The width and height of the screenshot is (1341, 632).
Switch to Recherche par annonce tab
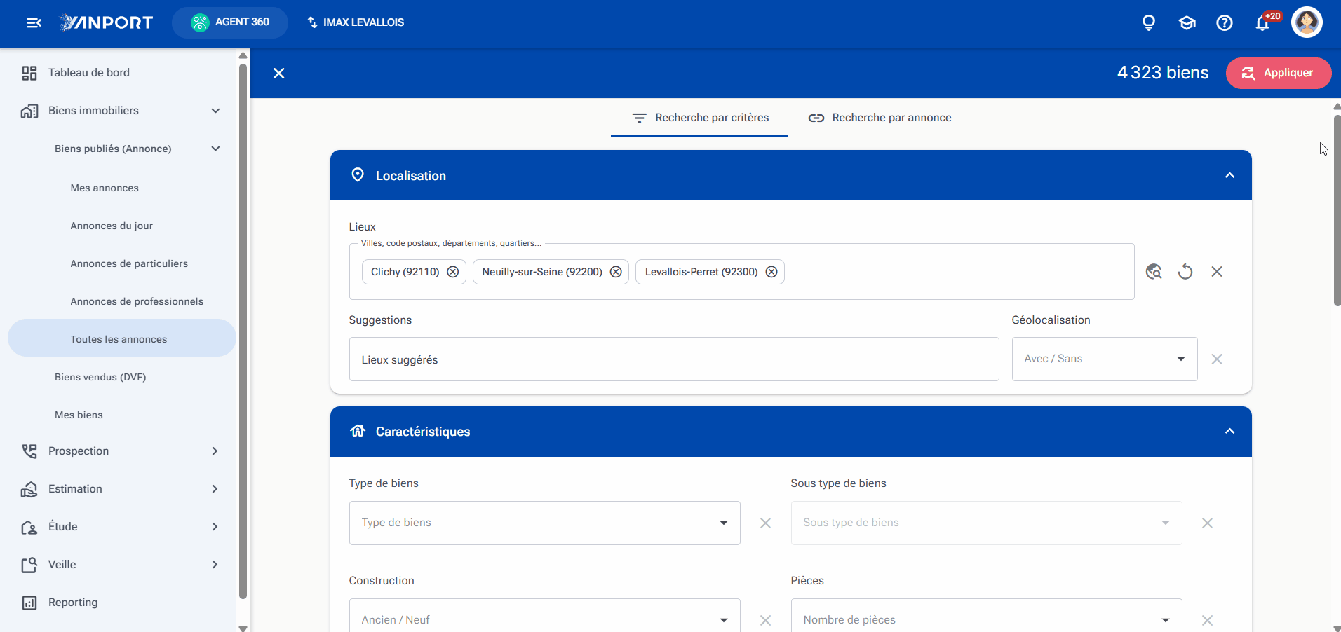[880, 118]
